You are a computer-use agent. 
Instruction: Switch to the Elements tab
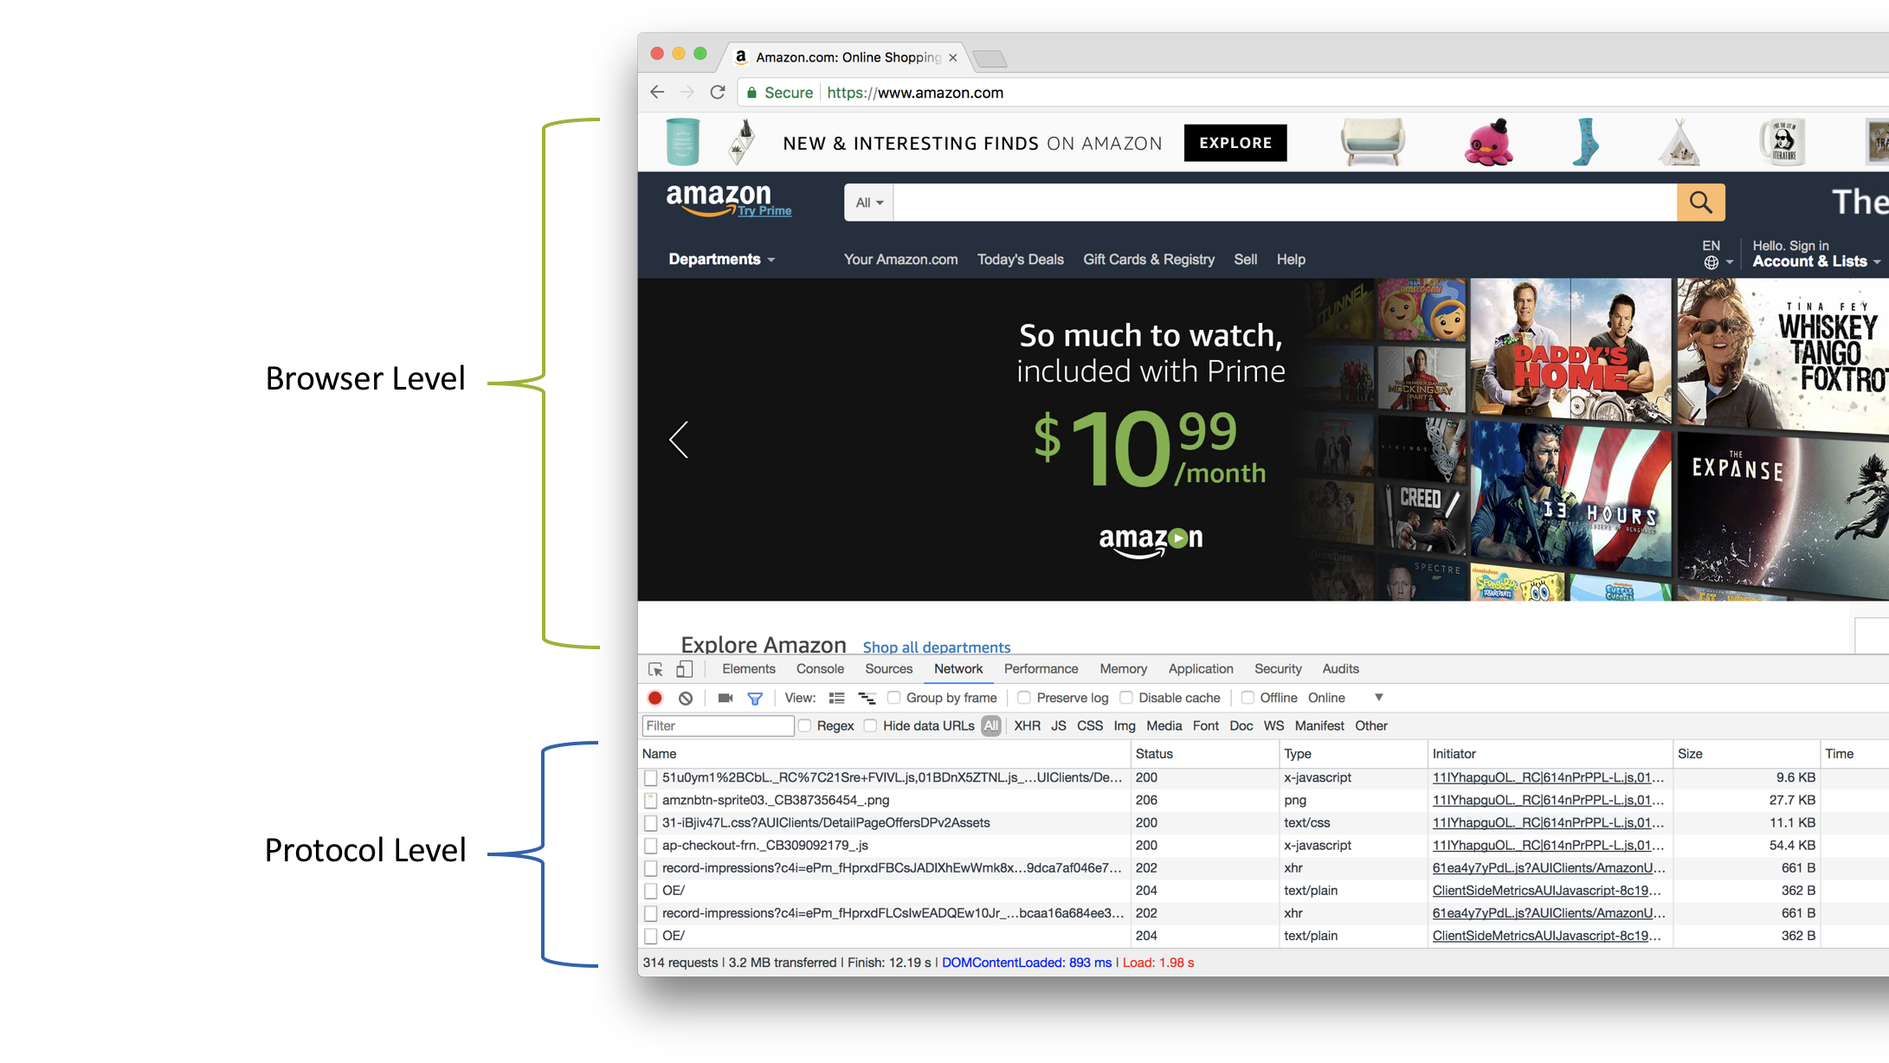(x=749, y=669)
